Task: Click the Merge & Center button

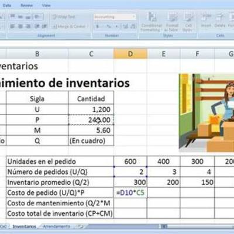Action: (x=68, y=26)
